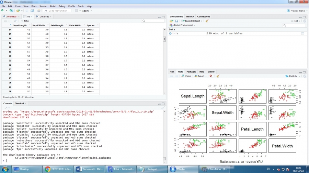The width and height of the screenshot is (309, 173).
Task: Switch to the Viewer tab
Action: [211, 72]
